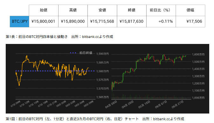Viewport: 214px width, 123px height.
Task: Click the 1,565万円 axis label
Action: [x=102, y=97]
